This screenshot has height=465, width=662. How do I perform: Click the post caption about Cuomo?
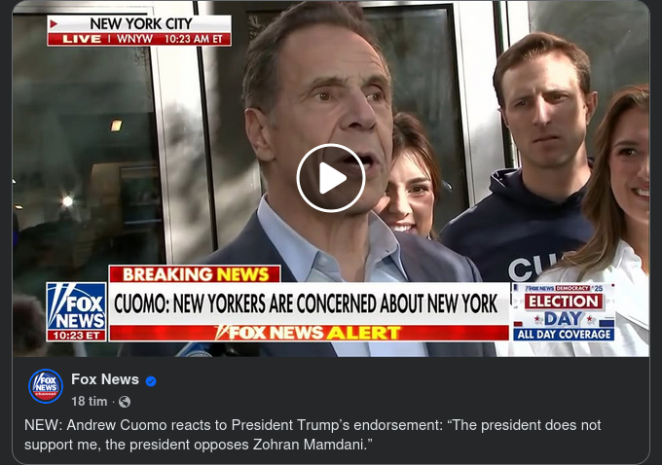pos(313,435)
